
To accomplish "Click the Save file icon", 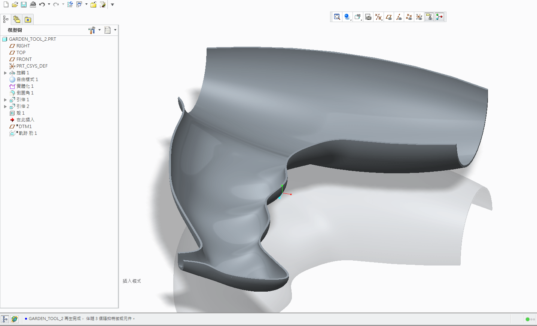I will pyautogui.click(x=24, y=4).
